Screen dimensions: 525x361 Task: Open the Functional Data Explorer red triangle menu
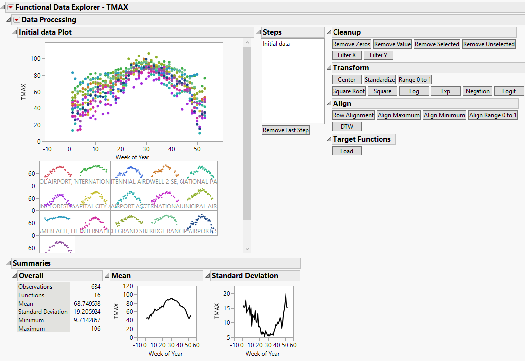(11, 7)
